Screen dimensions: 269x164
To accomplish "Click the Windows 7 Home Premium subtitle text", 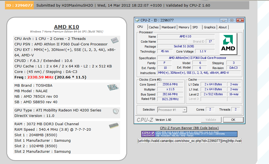I will pyautogui.click(x=66, y=31).
